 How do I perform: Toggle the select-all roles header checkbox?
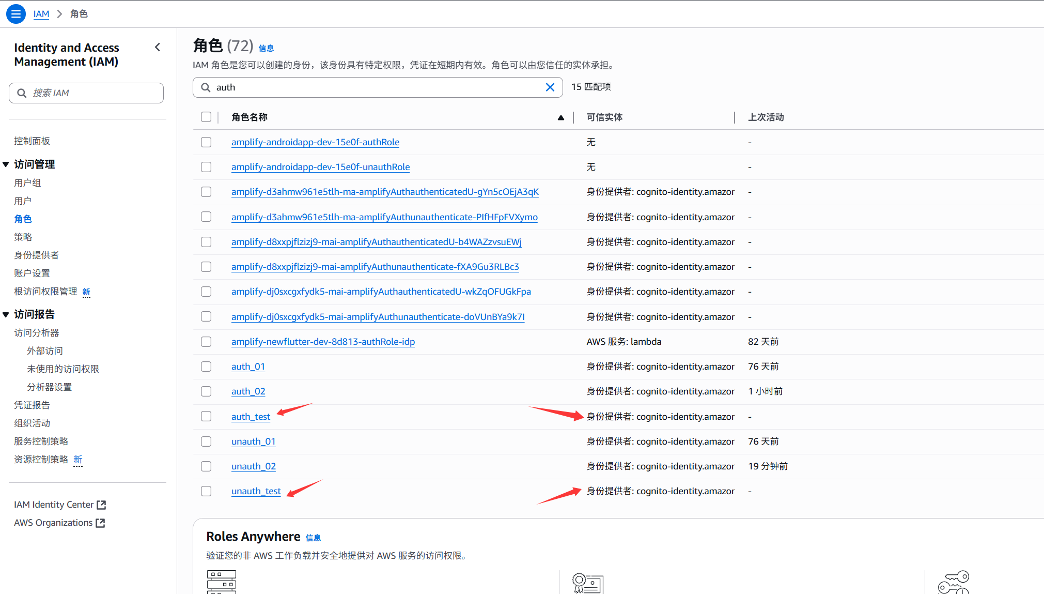click(206, 117)
